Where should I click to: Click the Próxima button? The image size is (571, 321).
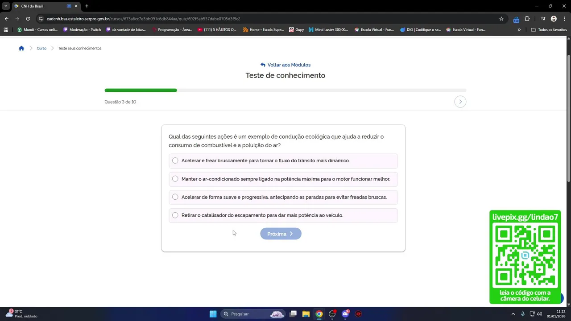(281, 234)
